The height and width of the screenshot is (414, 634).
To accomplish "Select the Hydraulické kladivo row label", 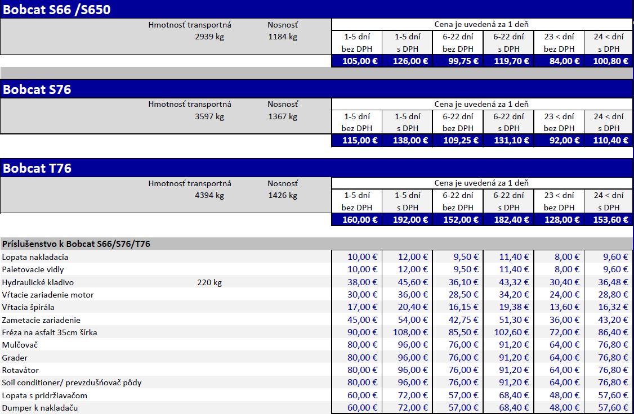I will (38, 282).
